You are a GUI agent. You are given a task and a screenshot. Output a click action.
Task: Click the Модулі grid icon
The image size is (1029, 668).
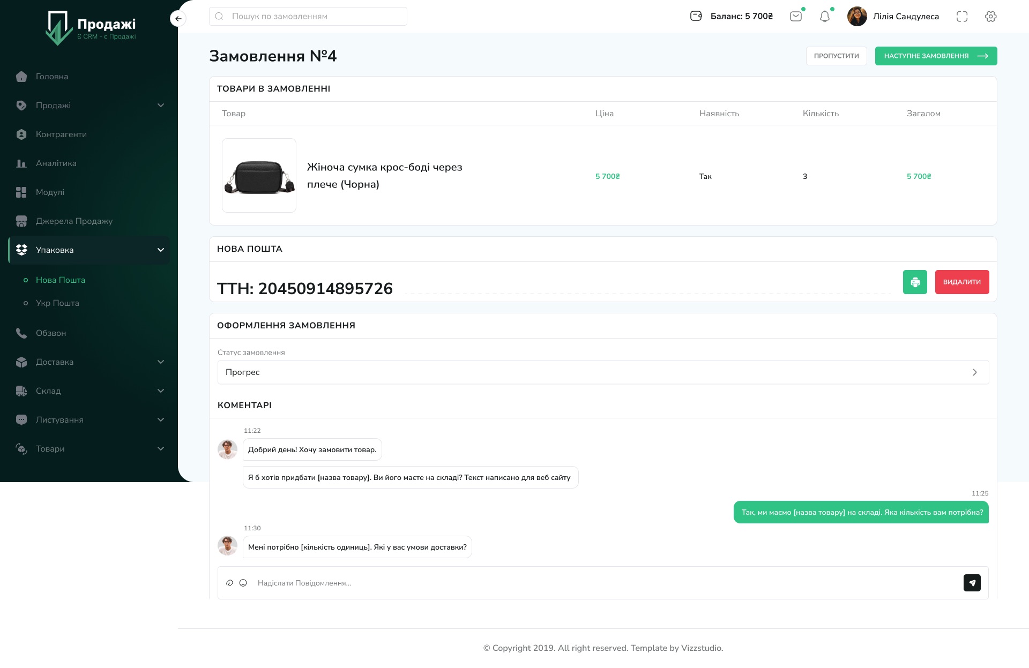[x=21, y=192]
